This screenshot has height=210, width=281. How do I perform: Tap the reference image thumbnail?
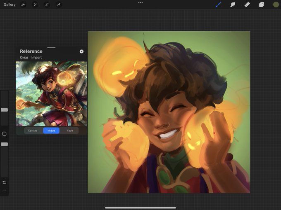pos(51,94)
